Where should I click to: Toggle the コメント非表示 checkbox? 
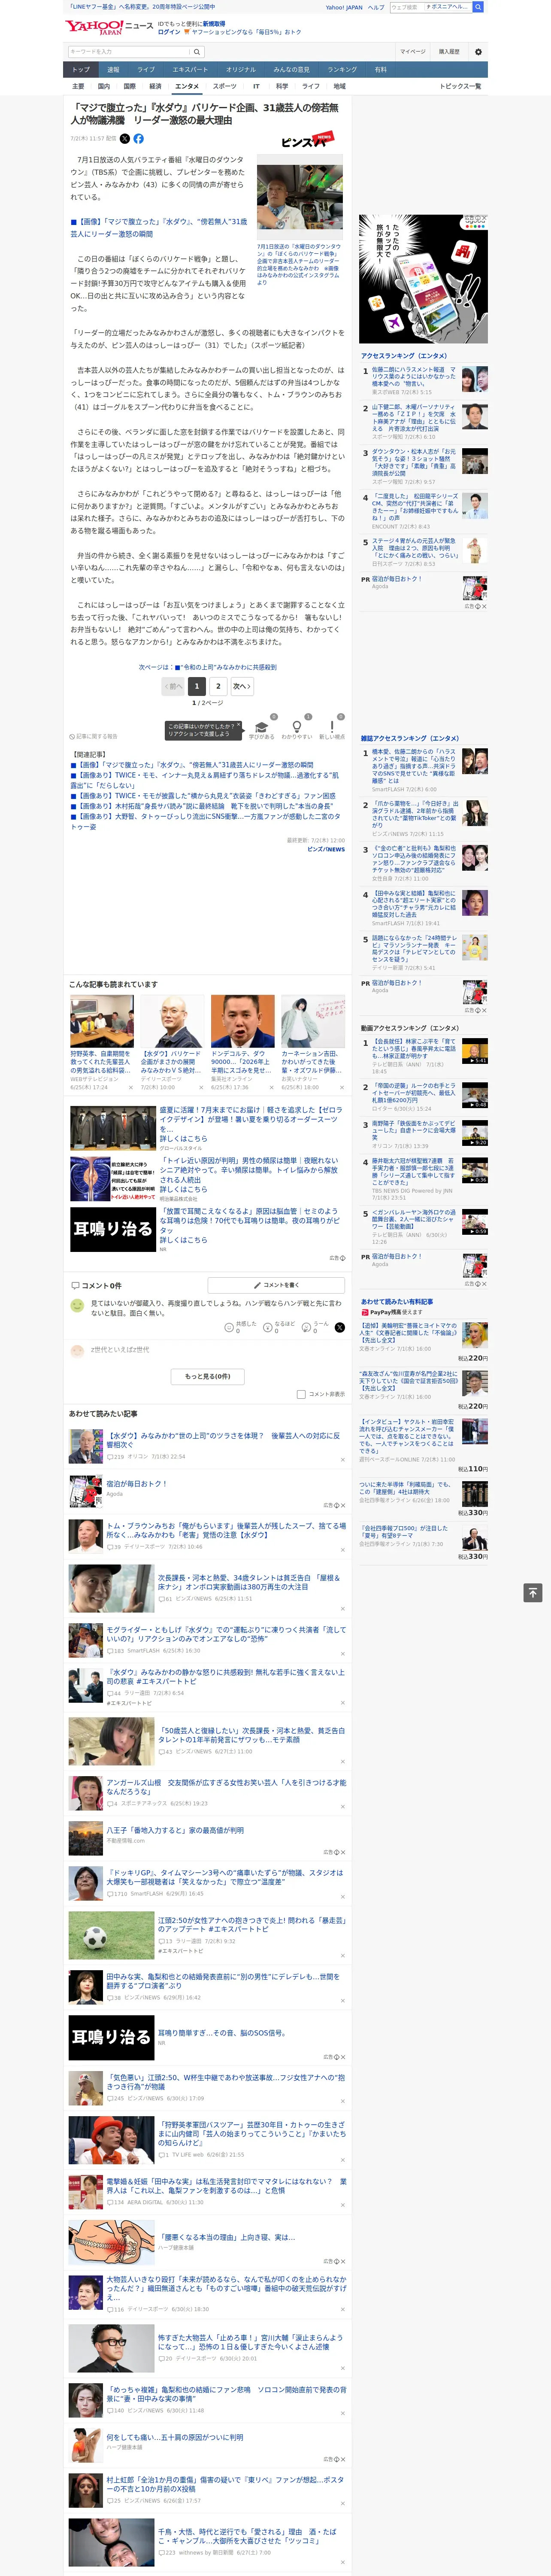pyautogui.click(x=301, y=1394)
